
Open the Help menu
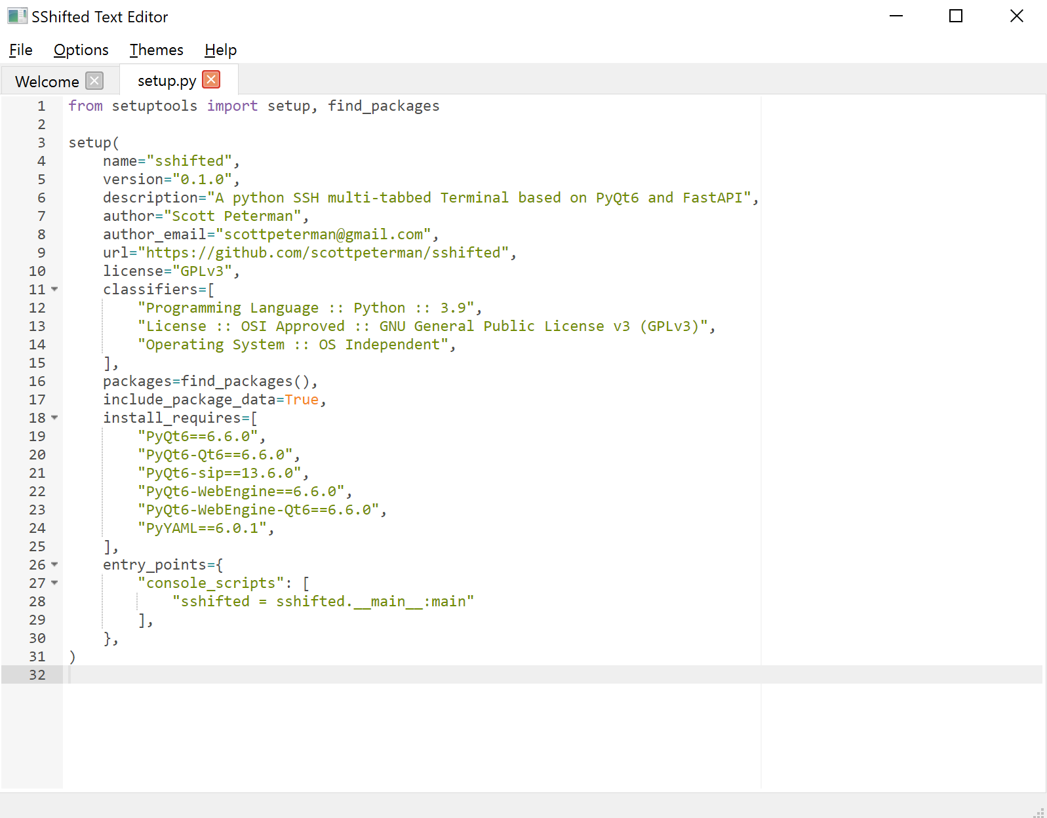[220, 50]
